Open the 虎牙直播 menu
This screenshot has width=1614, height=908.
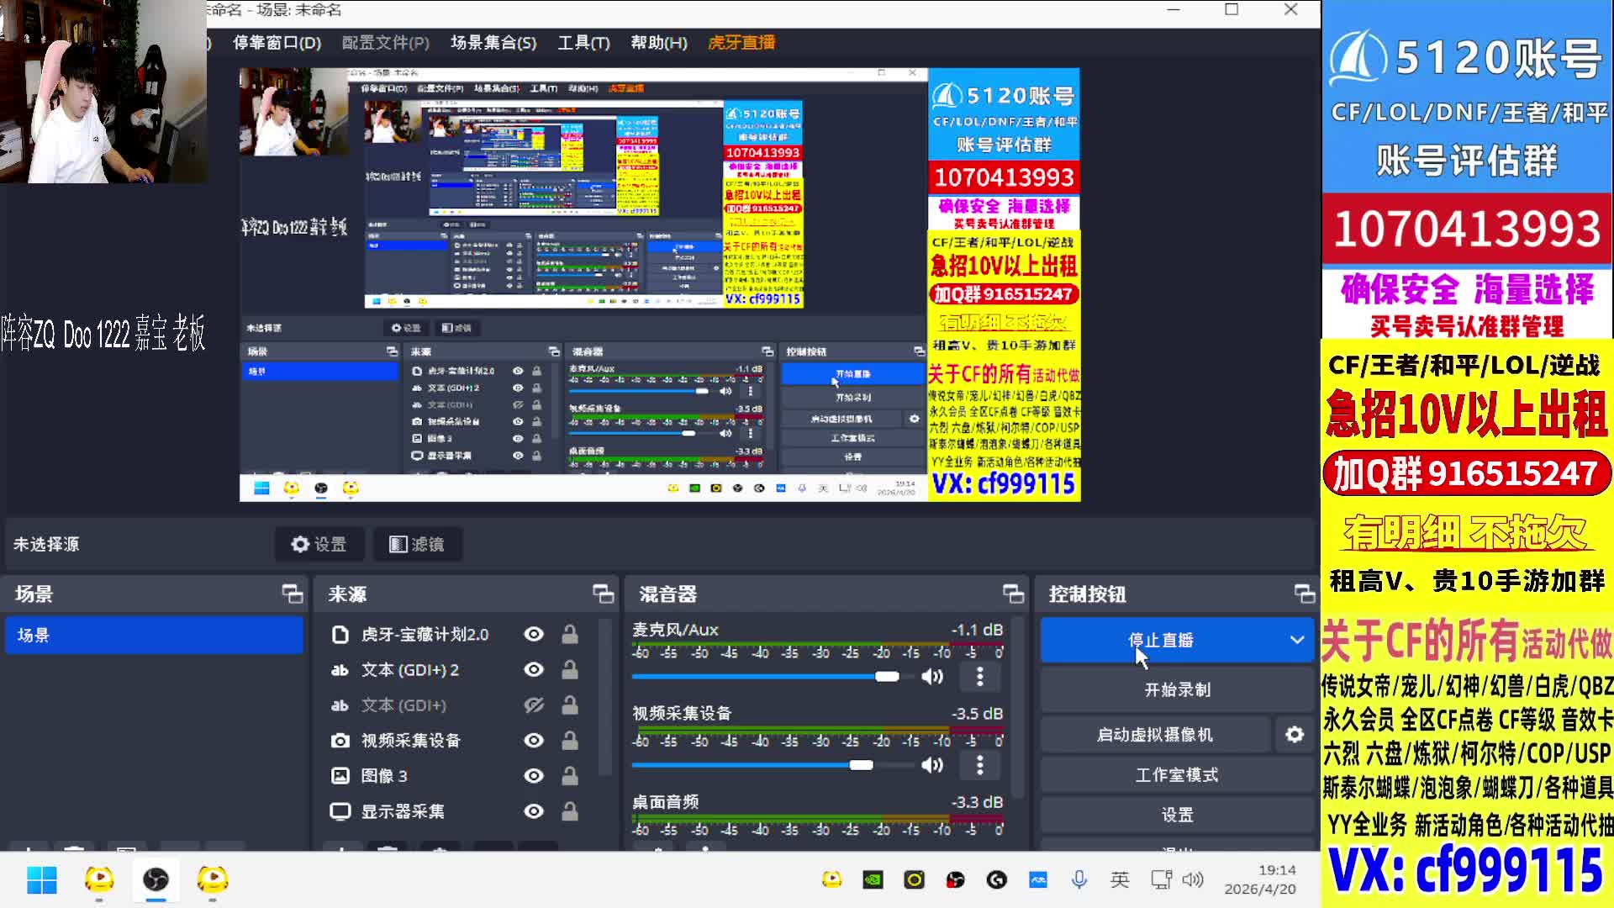click(x=741, y=42)
